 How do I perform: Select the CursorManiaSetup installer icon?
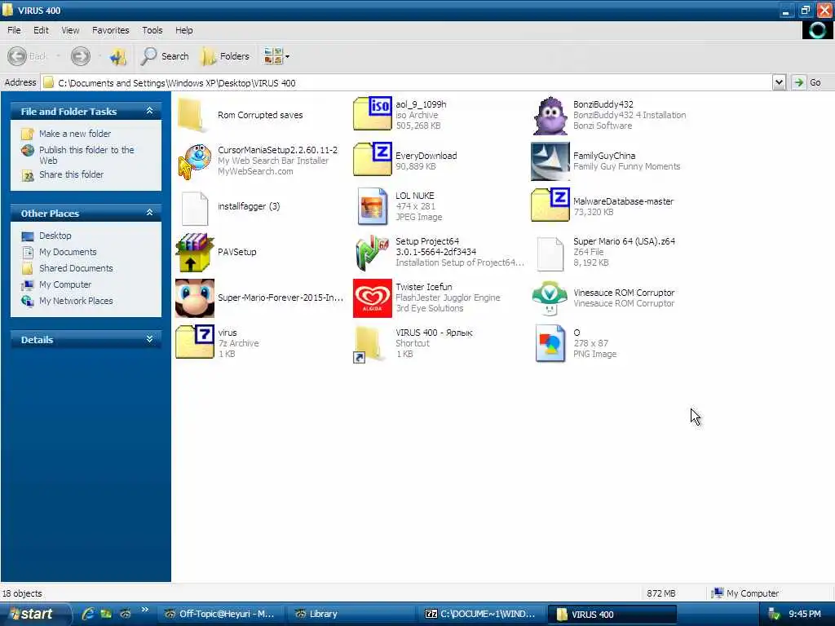coord(194,161)
